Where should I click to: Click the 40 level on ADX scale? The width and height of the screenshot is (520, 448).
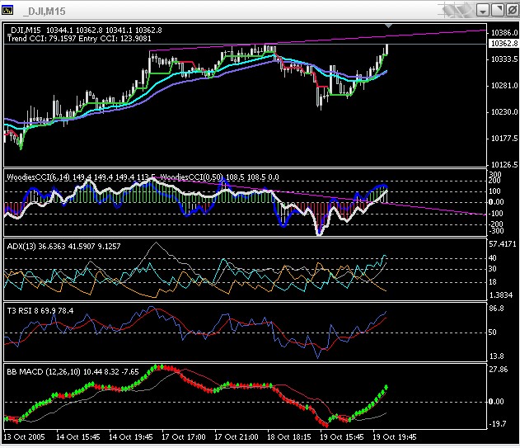pyautogui.click(x=493, y=258)
